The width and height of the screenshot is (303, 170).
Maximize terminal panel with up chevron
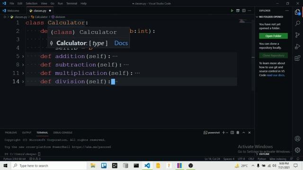(x=244, y=133)
